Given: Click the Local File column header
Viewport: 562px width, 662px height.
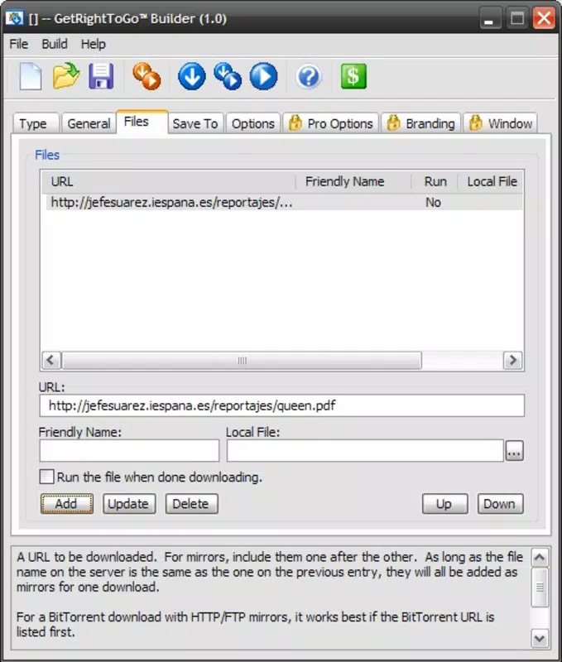Looking at the screenshot, I should (491, 181).
